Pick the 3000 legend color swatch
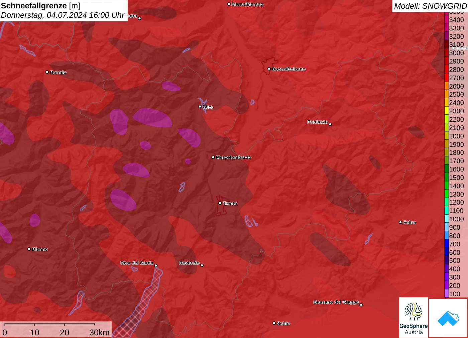Image resolution: width=468 pixels, height=338 pixels. [x=447, y=53]
